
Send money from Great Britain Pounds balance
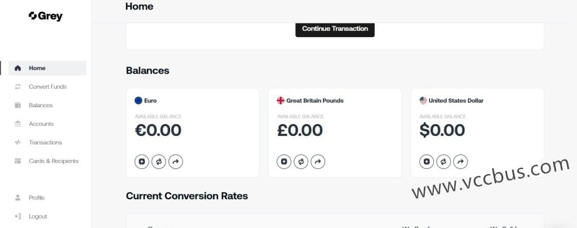tap(318, 161)
